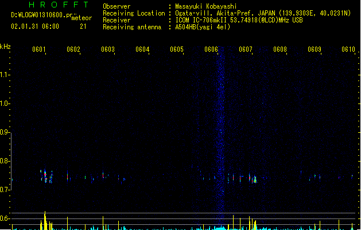The width and height of the screenshot is (361, 230).
Task: Click the 0609 time marker
Action: 315,49
